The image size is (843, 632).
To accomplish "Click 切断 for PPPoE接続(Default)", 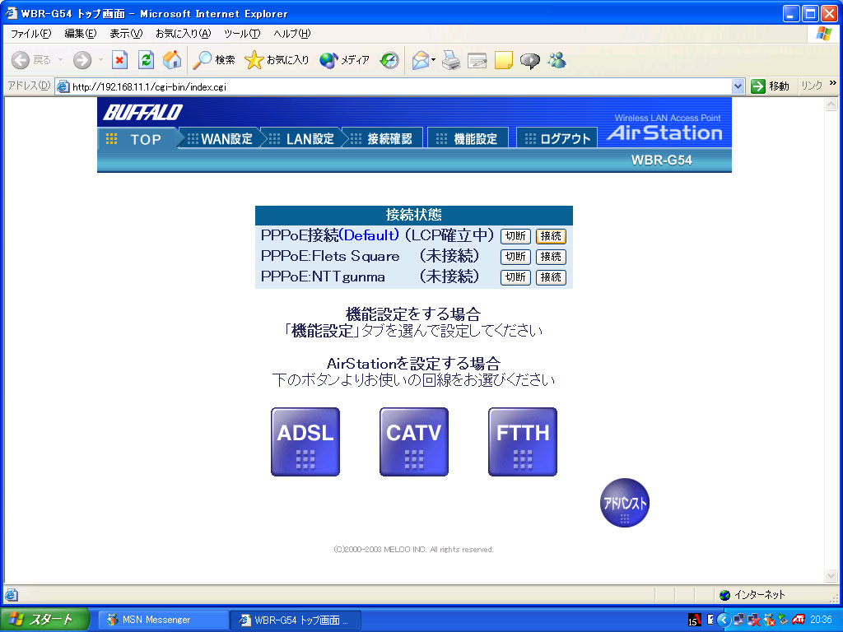I will point(515,236).
